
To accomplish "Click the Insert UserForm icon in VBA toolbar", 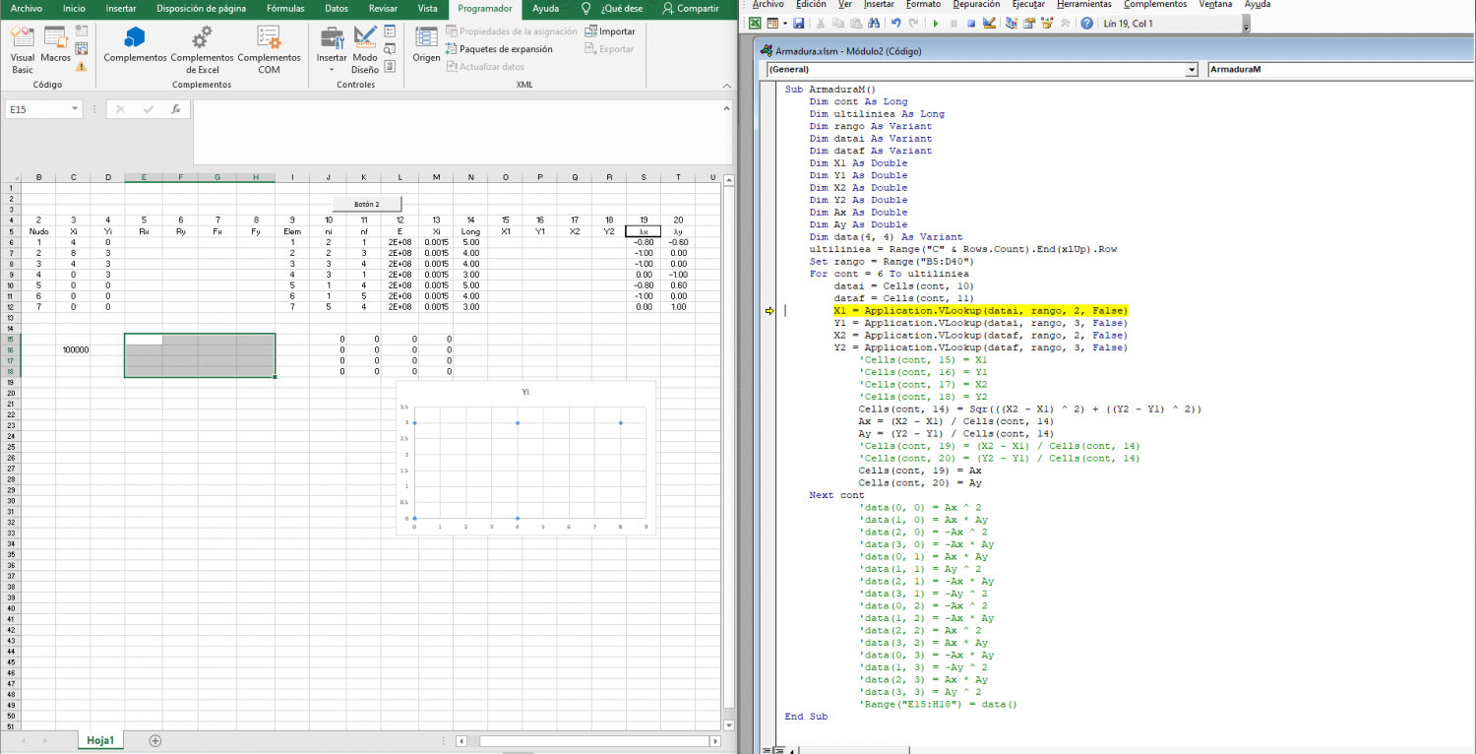I will pos(772,24).
